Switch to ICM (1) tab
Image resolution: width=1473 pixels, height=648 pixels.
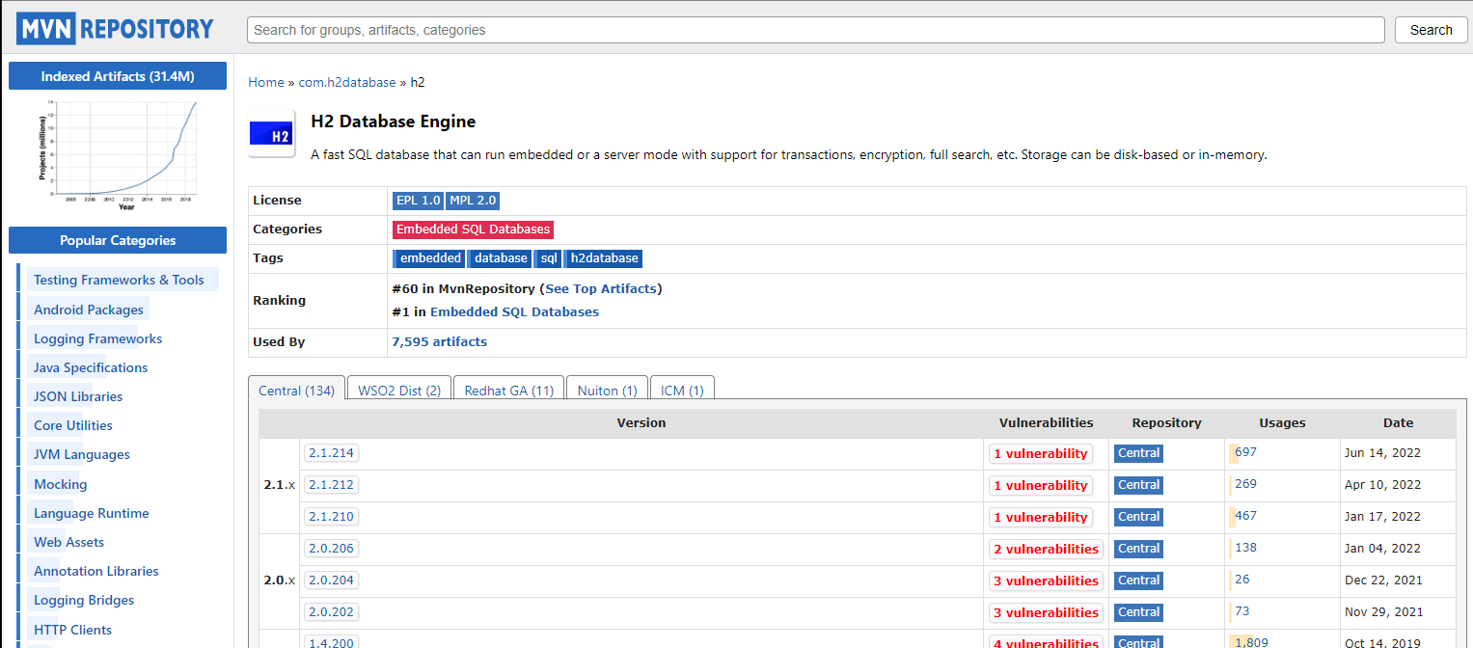[682, 391]
